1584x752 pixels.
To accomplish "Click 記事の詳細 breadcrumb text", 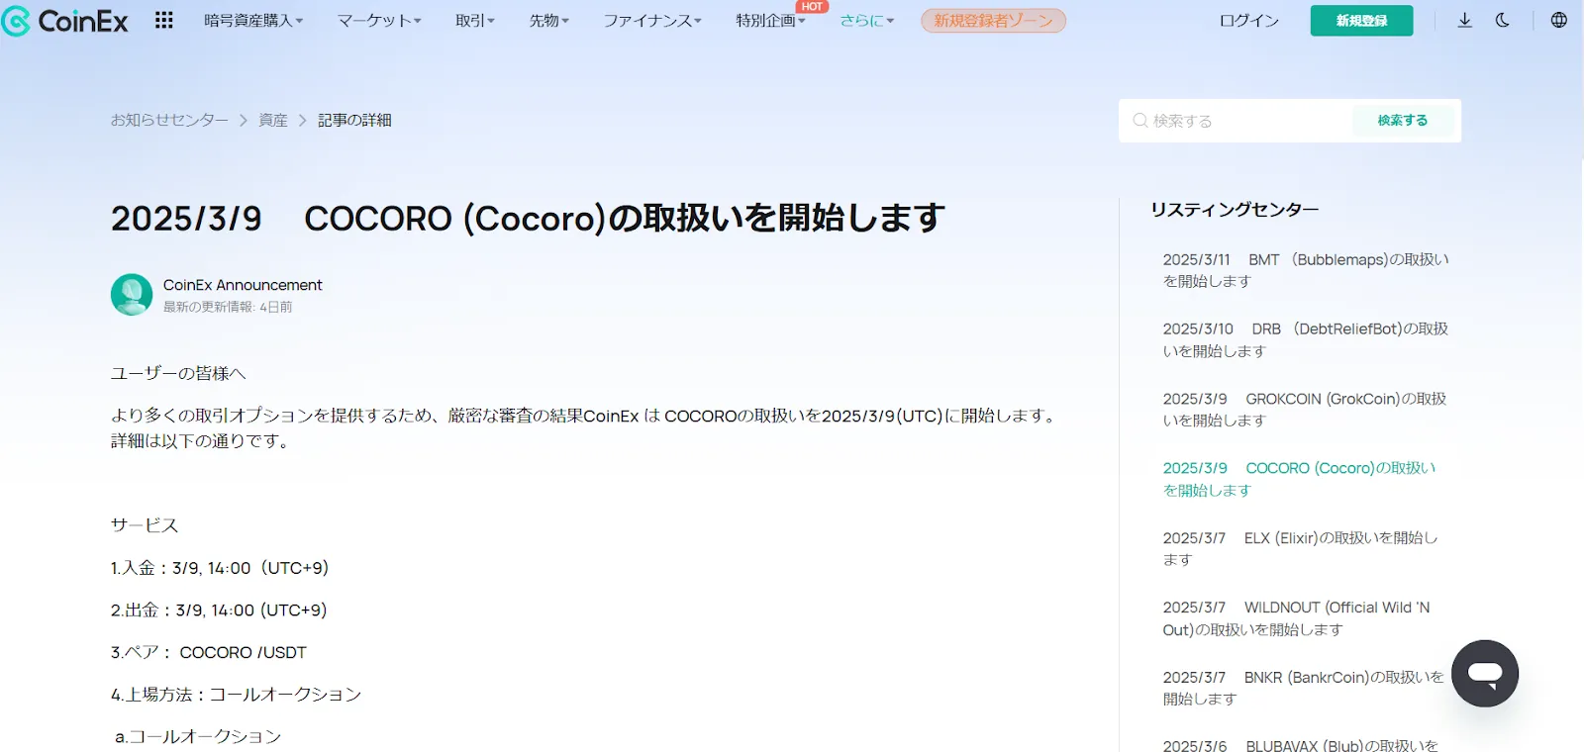I will pos(354,120).
